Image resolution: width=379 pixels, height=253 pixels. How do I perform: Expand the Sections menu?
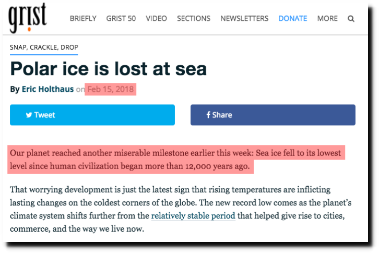pyautogui.click(x=194, y=18)
